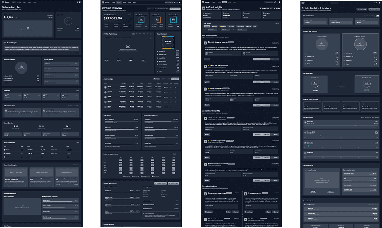
Task: Click the ETH coin icon in Top Movers
Action: coord(25,95)
